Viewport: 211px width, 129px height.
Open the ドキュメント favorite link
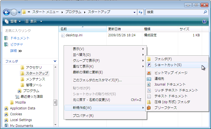click(20, 38)
